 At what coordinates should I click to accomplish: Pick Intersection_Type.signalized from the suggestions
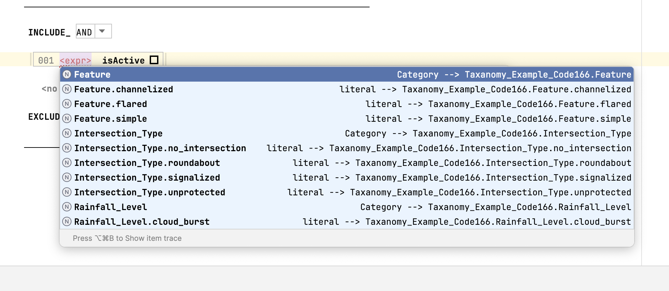pyautogui.click(x=147, y=178)
